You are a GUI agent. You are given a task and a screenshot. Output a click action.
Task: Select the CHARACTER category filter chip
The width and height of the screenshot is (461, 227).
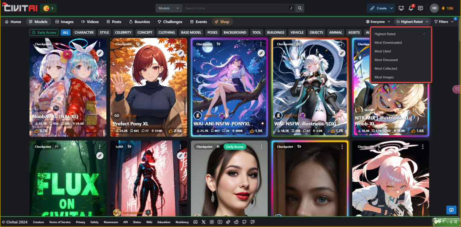(x=84, y=32)
